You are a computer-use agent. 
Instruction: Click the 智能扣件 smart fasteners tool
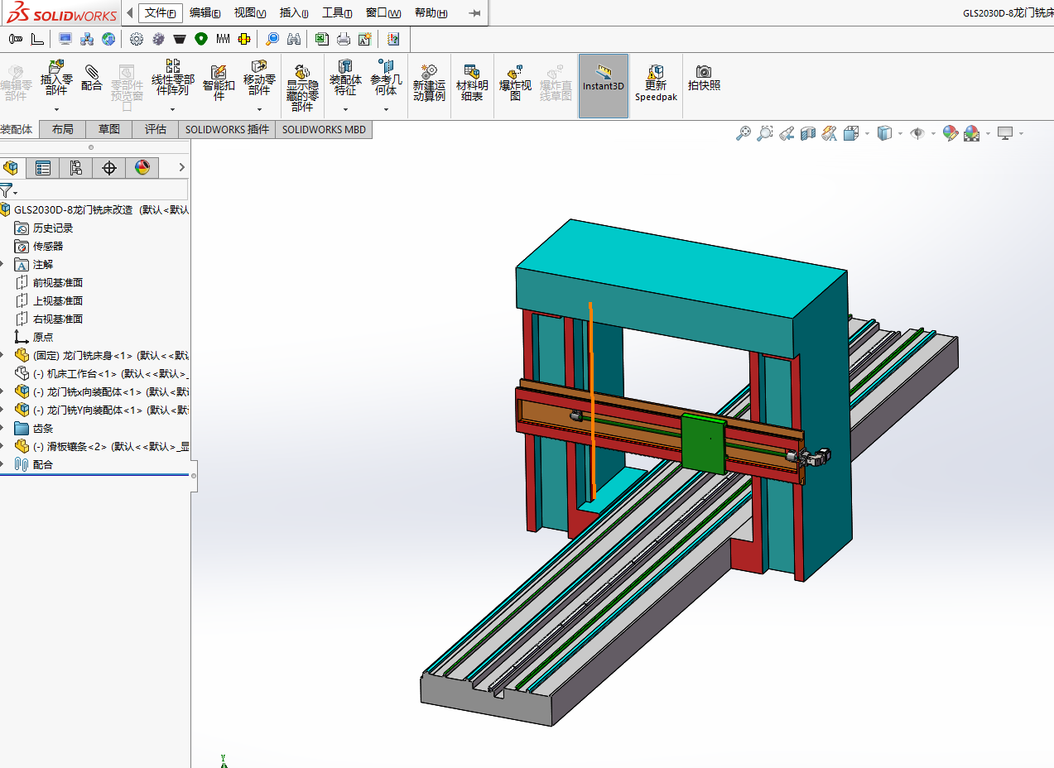point(219,83)
